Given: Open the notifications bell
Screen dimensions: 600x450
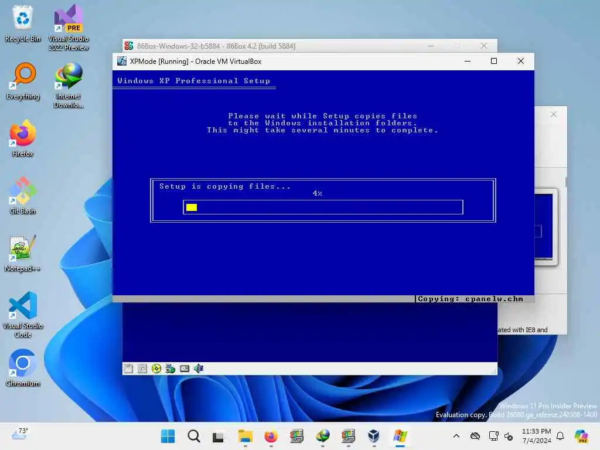Looking at the screenshot, I should [x=560, y=436].
